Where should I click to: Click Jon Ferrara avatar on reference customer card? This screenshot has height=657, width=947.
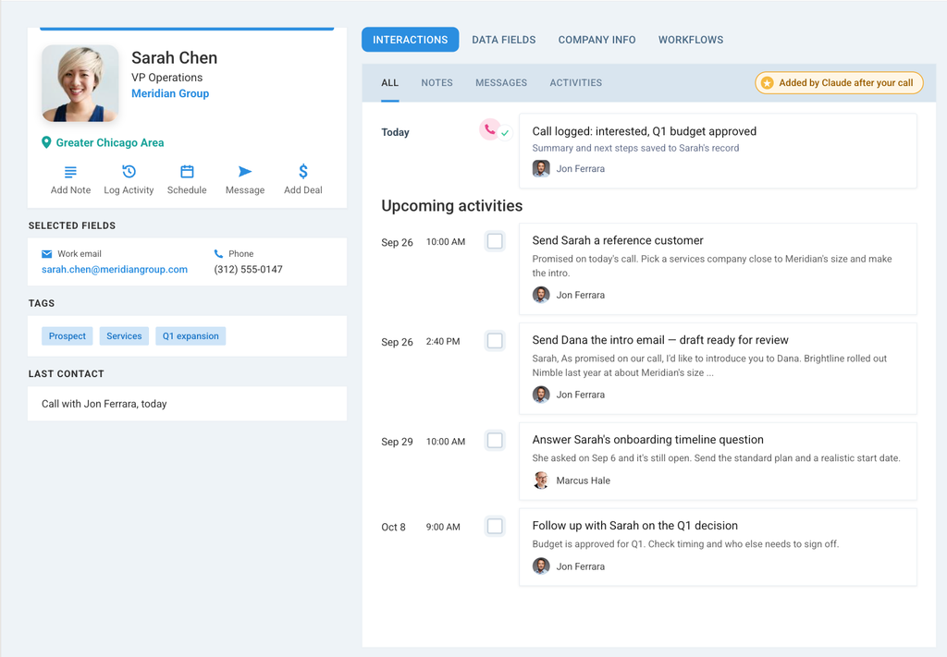click(541, 295)
